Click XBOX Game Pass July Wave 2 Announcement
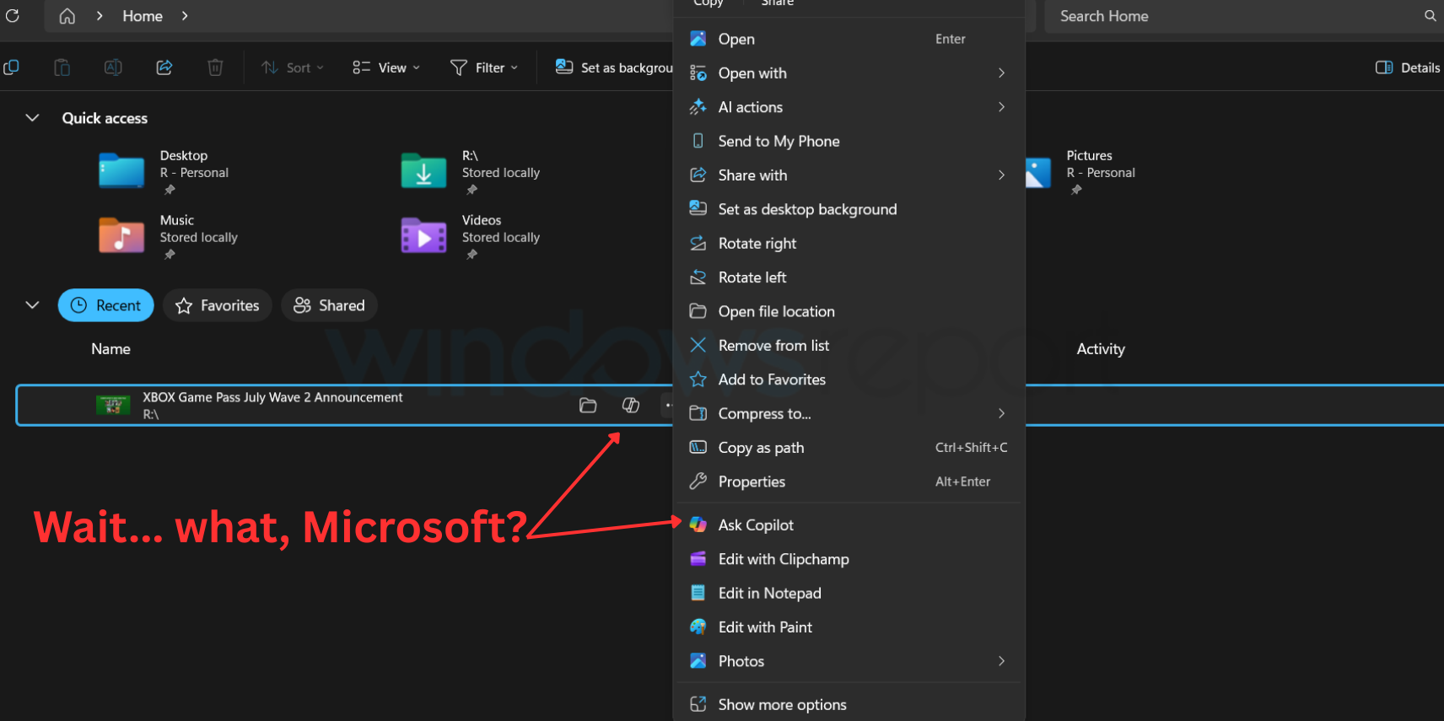Screen dimensions: 1444x721 [x=272, y=397]
